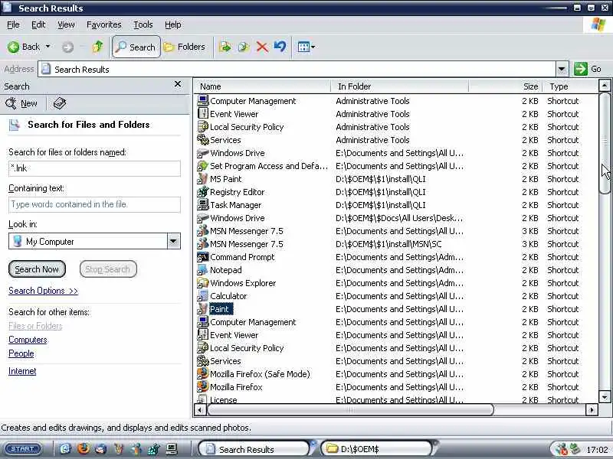Open the Tools menu
613x459 pixels.
[x=143, y=24]
